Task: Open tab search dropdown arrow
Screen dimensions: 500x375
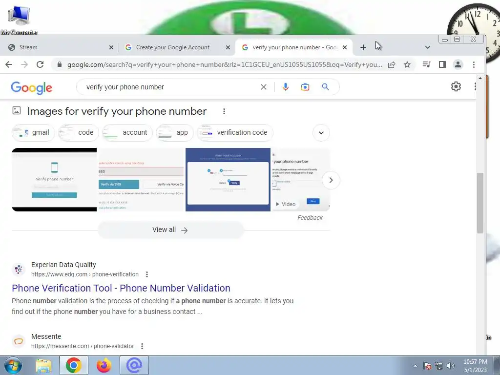Action: [x=428, y=47]
